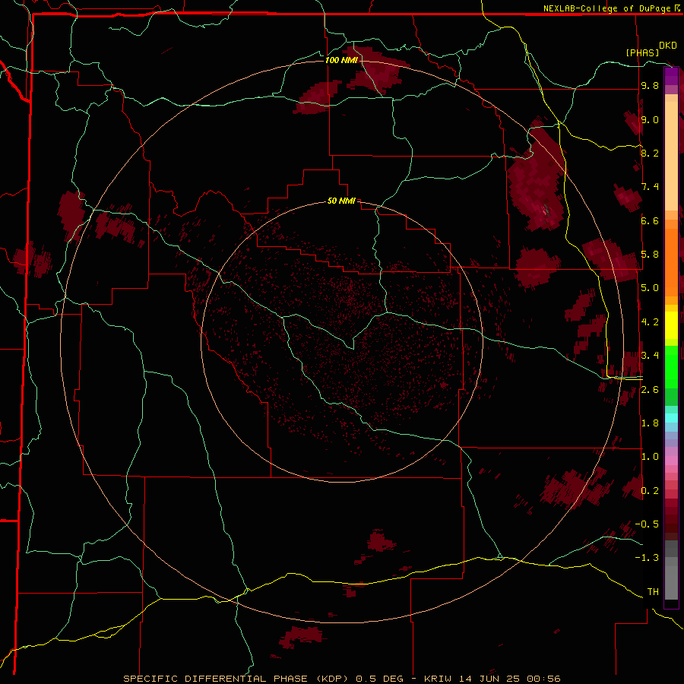Click the TH label on the color scale
684x684 pixels.
coord(653,592)
